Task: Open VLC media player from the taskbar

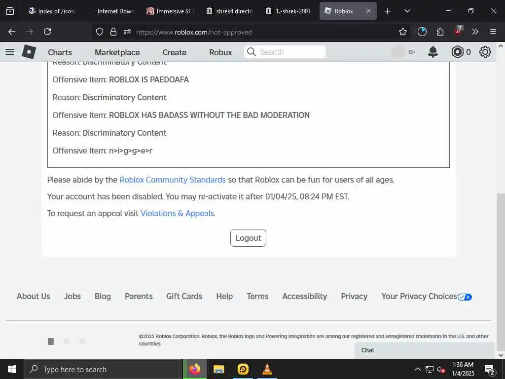Action: [267, 369]
